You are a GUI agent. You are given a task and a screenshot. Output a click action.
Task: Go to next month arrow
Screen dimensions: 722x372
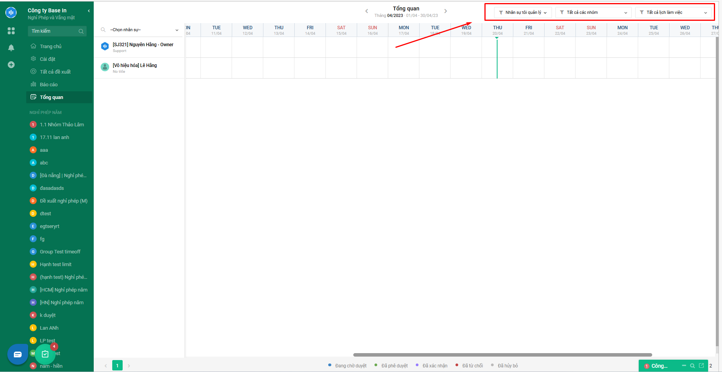coord(445,11)
